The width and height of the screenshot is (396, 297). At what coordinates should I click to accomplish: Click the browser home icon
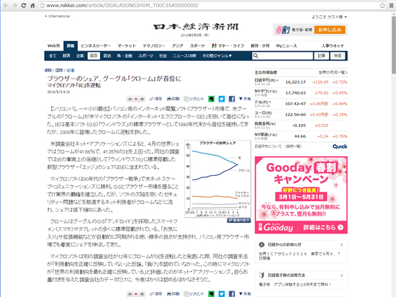pyautogui.click(x=32, y=5)
